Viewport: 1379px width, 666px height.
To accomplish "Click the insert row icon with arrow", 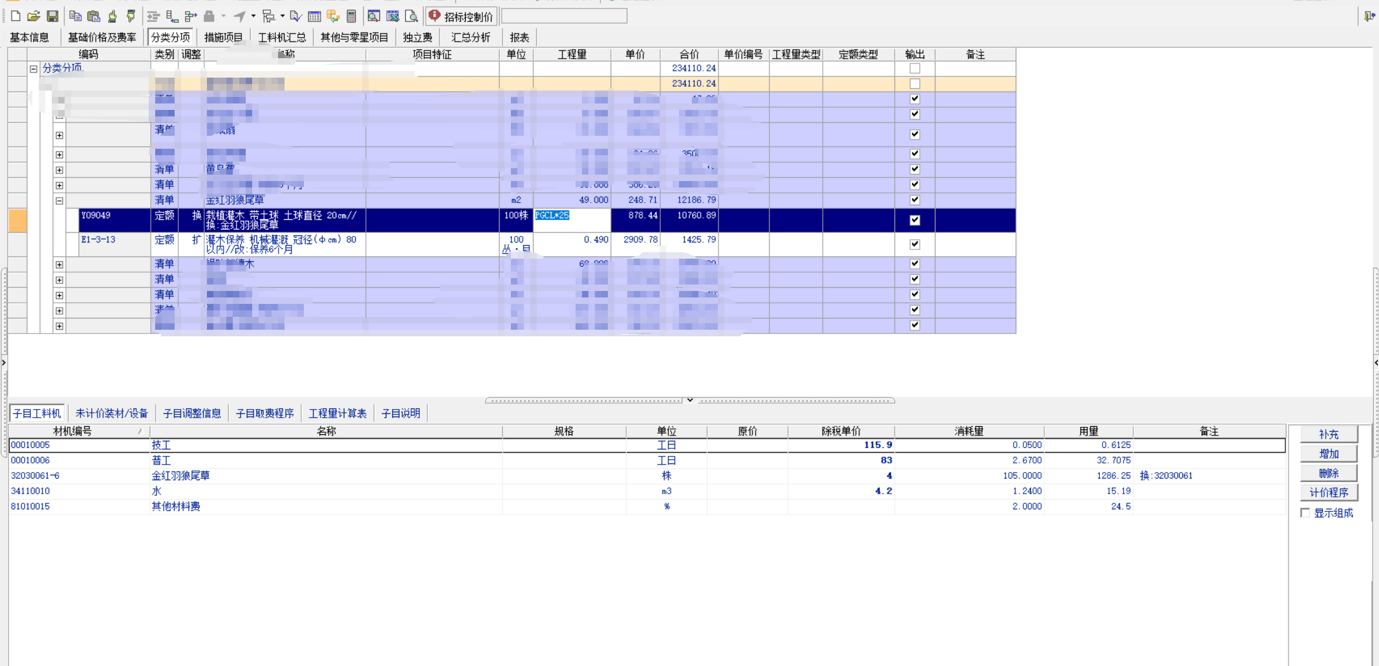I will 172,16.
